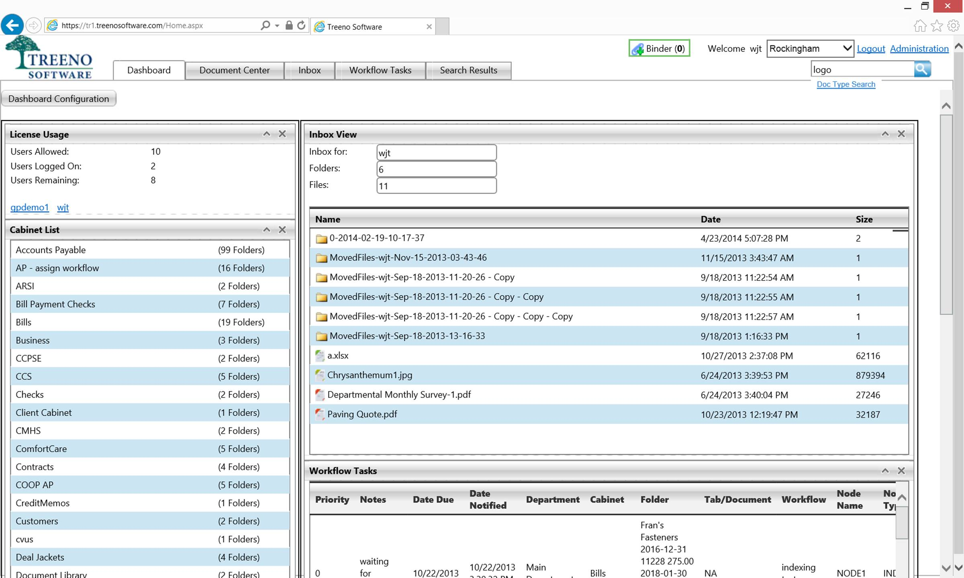Collapse the Inbox View panel
This screenshot has width=964, height=578.
pos(885,134)
